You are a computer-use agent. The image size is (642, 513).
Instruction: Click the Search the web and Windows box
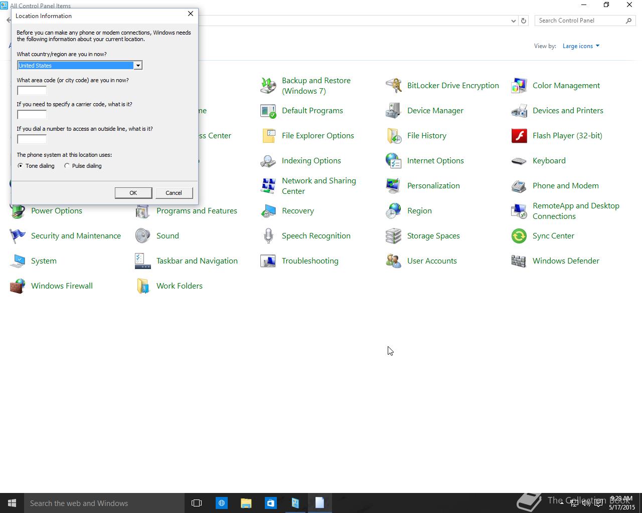(x=104, y=503)
